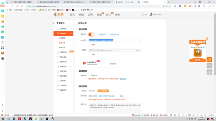Click the orange play floating button
Image resolution: width=216 pixels, height=121 pixels.
[x=209, y=59]
